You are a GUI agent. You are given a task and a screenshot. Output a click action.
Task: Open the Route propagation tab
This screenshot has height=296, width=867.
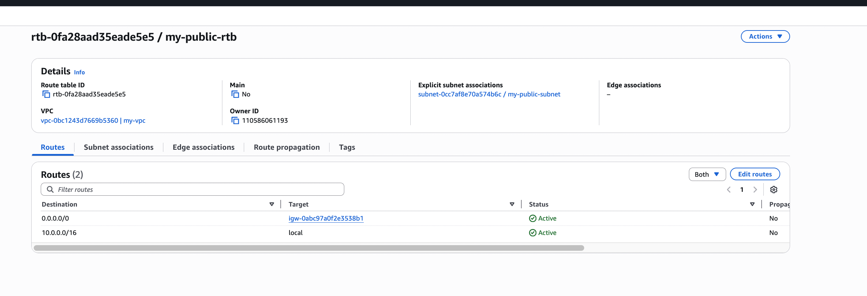pyautogui.click(x=287, y=147)
